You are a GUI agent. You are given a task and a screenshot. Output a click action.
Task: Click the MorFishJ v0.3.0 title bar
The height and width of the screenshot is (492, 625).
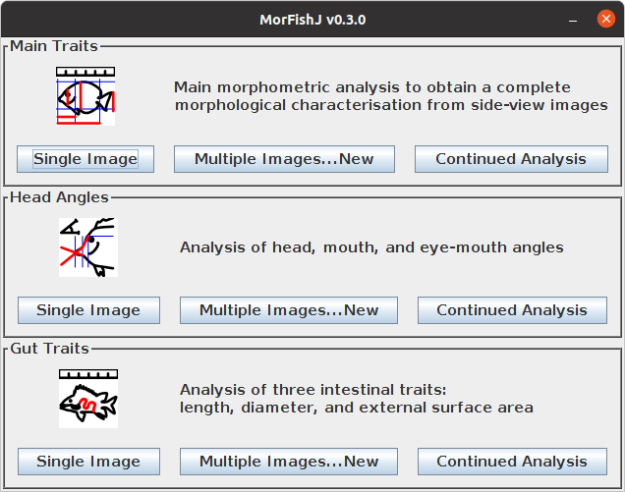point(312,19)
